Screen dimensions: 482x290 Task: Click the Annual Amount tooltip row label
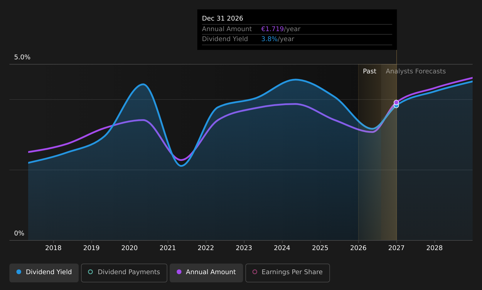pos(227,29)
